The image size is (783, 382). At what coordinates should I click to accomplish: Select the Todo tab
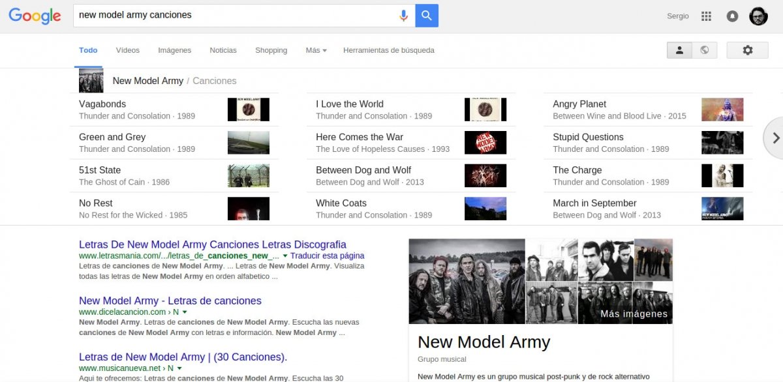(x=88, y=50)
